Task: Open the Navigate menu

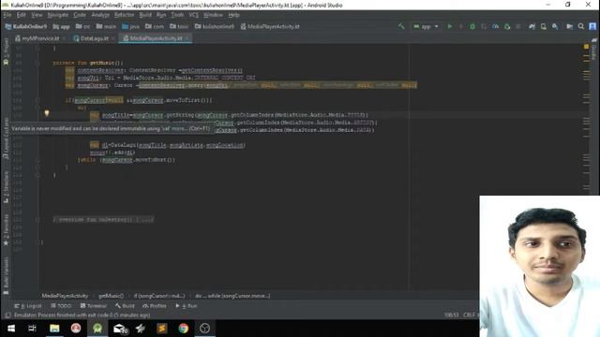Action: (x=58, y=15)
